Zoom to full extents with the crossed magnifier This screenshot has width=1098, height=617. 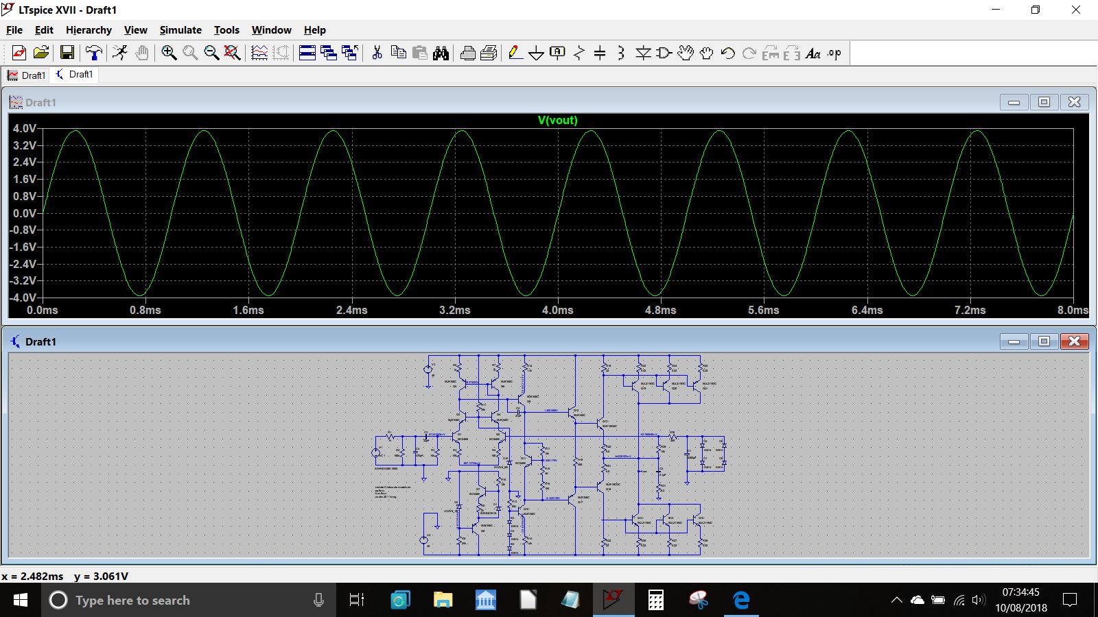[x=233, y=53]
